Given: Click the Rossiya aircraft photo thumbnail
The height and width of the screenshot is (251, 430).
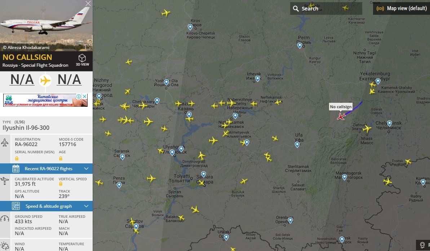Looking at the screenshot, I should (x=46, y=26).
